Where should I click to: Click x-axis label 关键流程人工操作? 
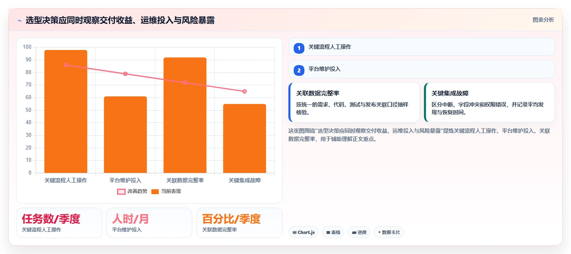pos(66,180)
